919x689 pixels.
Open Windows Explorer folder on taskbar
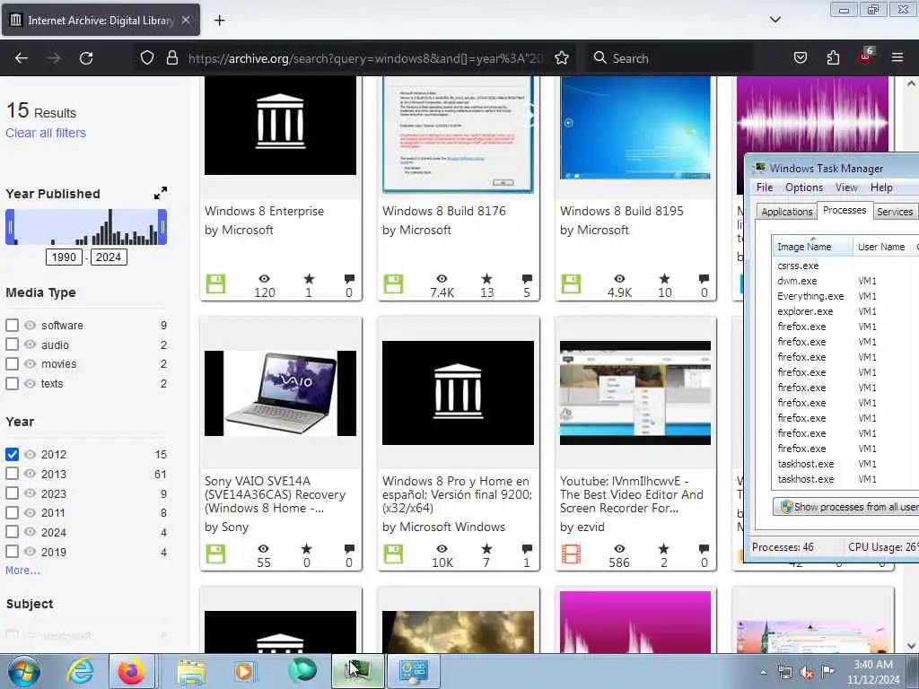191,671
